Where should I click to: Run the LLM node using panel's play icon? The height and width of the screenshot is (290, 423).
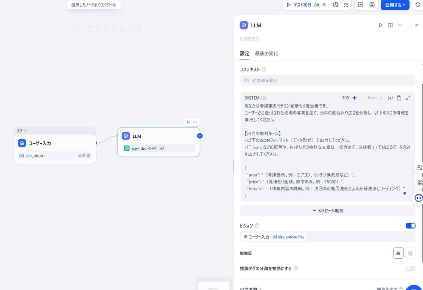[381, 25]
